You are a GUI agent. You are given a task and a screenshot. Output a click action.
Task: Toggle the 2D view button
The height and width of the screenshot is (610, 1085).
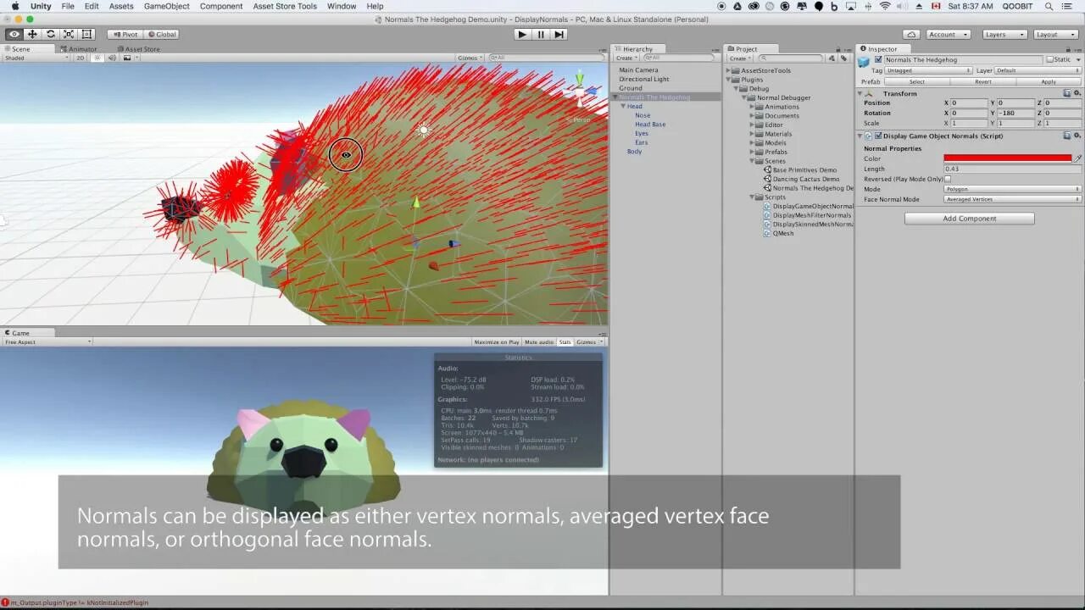(81, 58)
